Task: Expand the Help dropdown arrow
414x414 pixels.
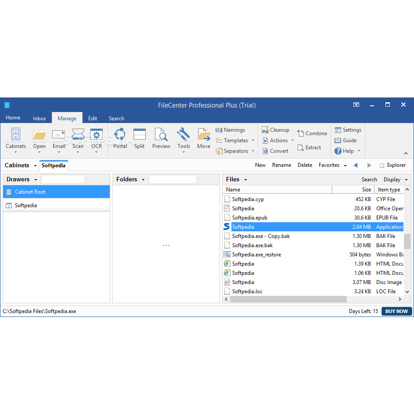Action: (359, 151)
